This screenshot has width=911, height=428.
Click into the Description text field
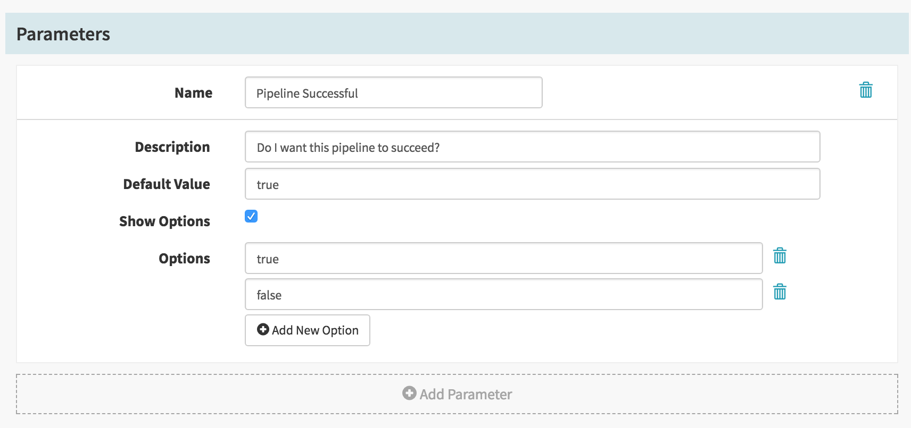click(x=532, y=147)
